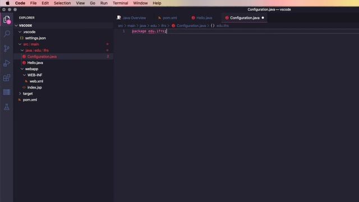Viewport: 359px width, 202px height.
Task: Open Hello.java from the explorer
Action: pyautogui.click(x=35, y=63)
